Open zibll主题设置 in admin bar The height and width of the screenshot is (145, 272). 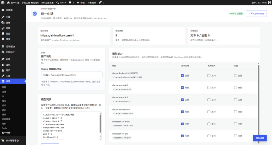point(48,3)
